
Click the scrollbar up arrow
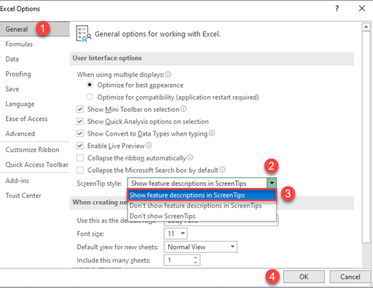pyautogui.click(x=366, y=26)
